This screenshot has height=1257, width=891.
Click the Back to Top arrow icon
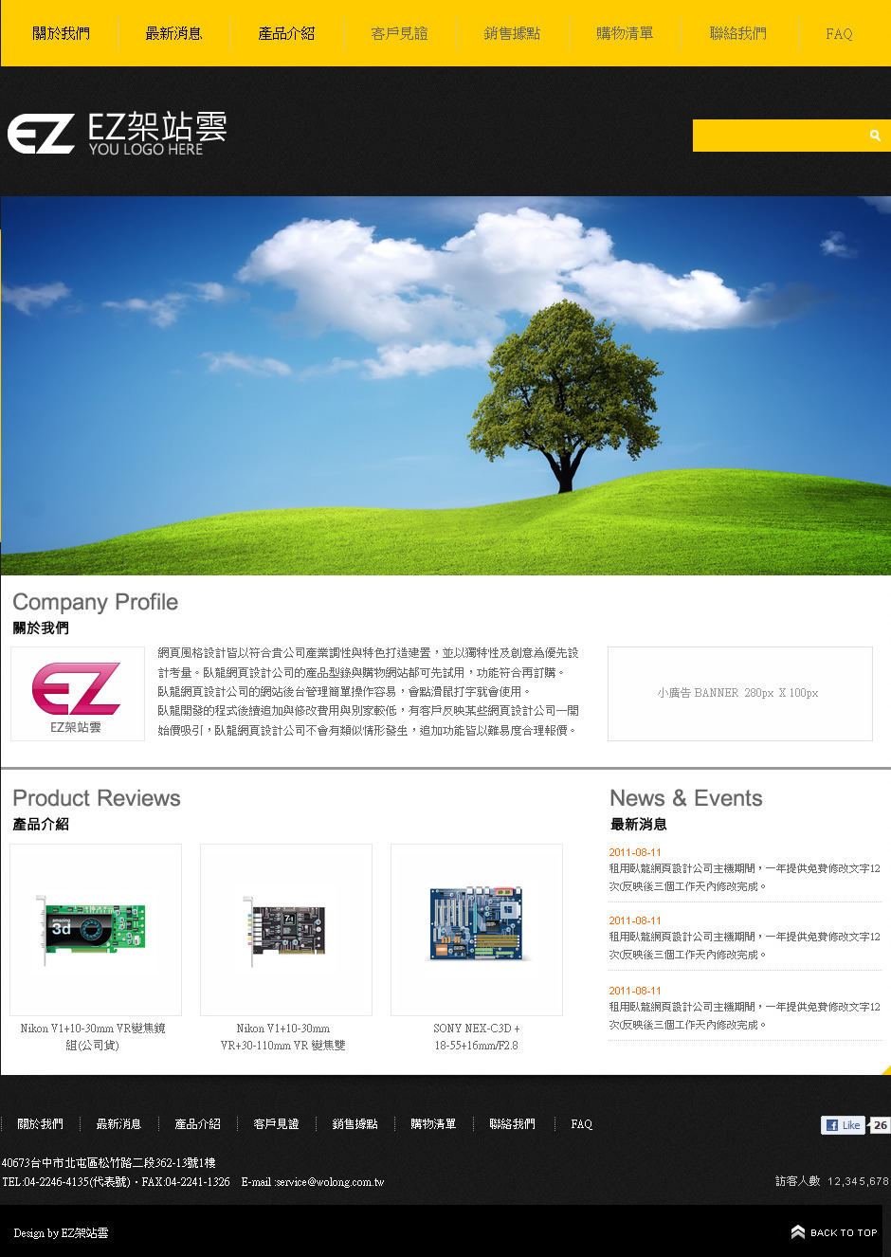pyautogui.click(x=798, y=1232)
